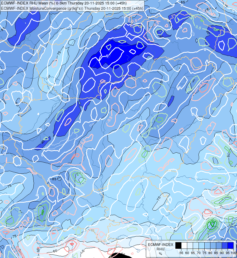The image size is (237, 258).
Task: Click the legend tick label 65
Action: tap(193, 253)
